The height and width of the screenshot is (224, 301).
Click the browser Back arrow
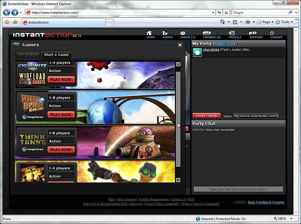(x=6, y=13)
